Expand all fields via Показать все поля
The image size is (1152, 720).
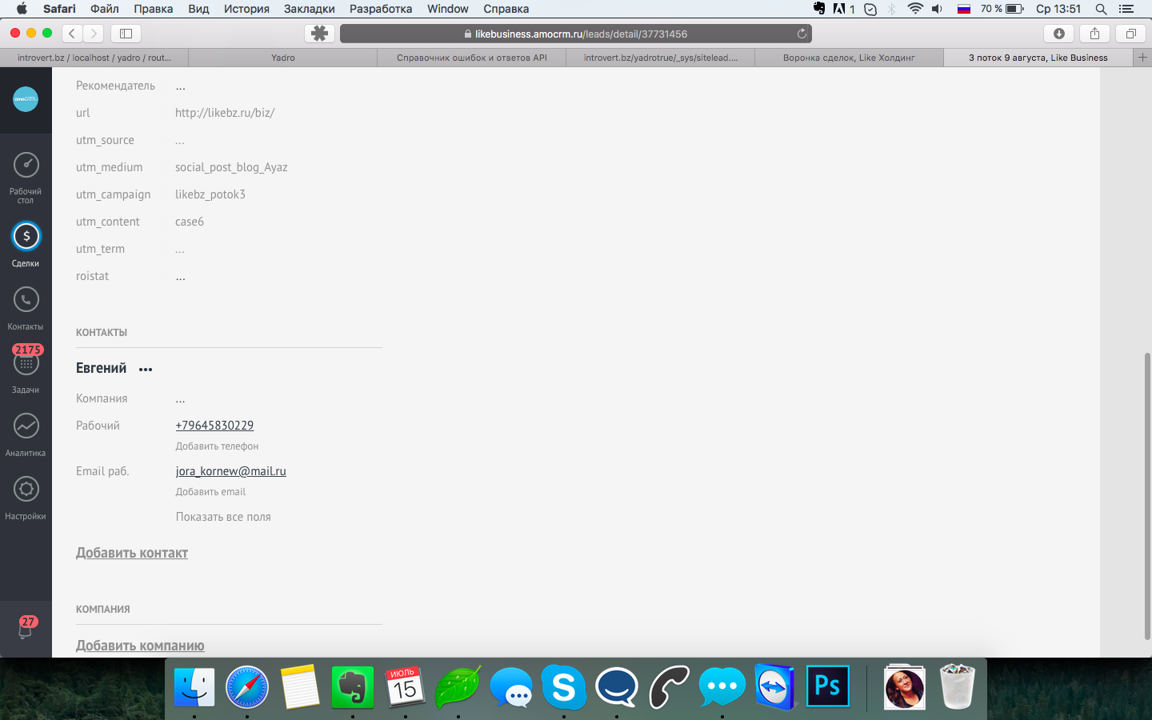click(x=223, y=517)
